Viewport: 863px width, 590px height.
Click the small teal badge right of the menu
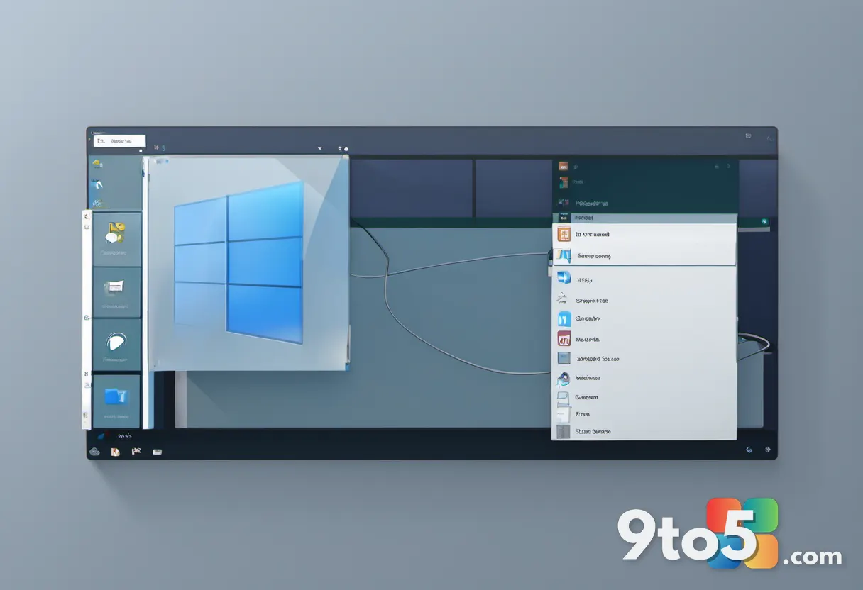tap(764, 222)
